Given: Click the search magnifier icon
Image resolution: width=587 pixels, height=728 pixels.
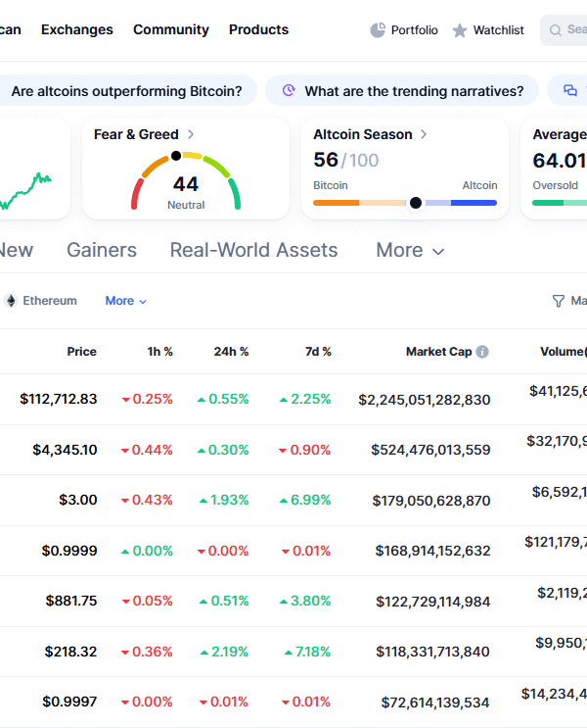Looking at the screenshot, I should 556,30.
